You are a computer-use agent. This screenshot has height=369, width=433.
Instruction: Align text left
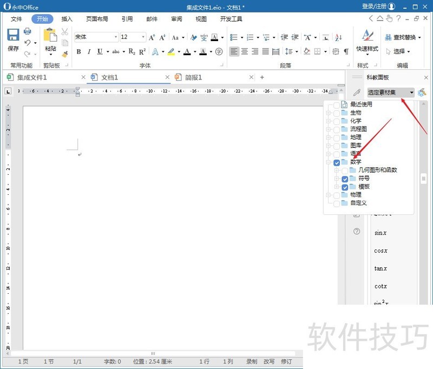coord(234,51)
